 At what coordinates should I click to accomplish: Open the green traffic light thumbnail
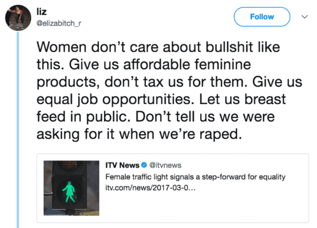pyautogui.click(x=71, y=188)
